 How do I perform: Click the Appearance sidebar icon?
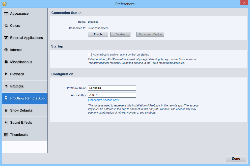(6, 13)
